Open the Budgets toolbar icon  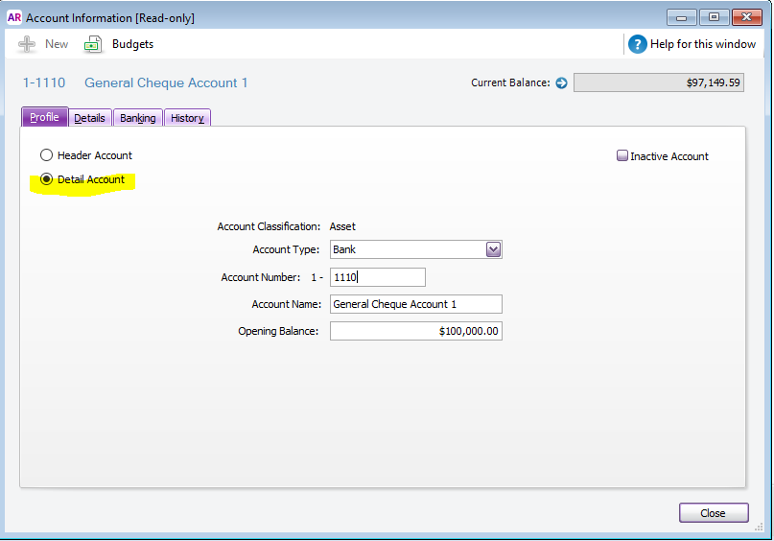point(93,44)
